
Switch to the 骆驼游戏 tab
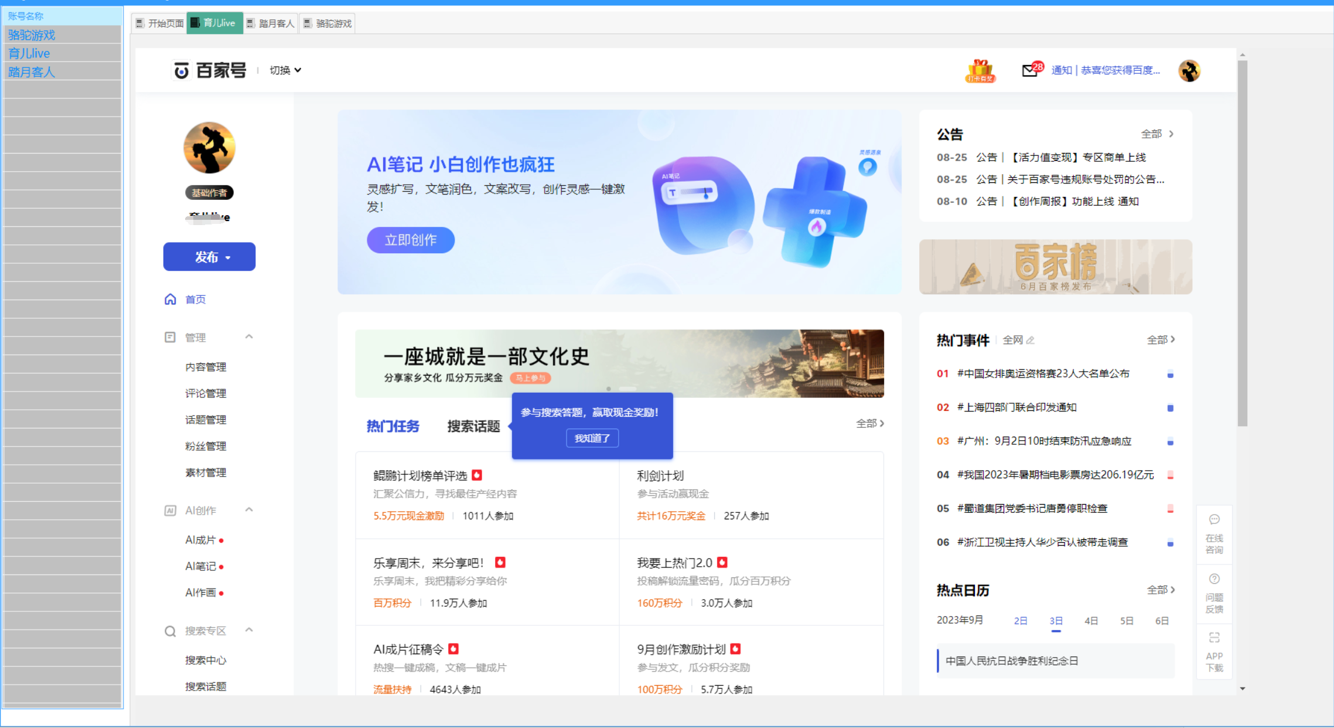(327, 23)
